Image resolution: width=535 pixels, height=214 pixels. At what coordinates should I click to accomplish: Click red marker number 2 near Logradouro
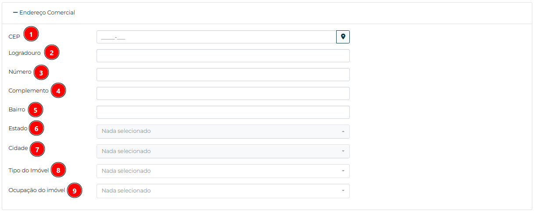click(x=51, y=53)
